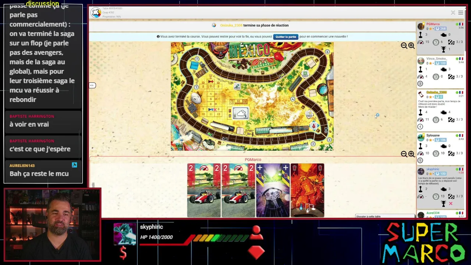471x265 pixels.
Task: Open PGMarco's player profile name
Action: pyautogui.click(x=433, y=24)
